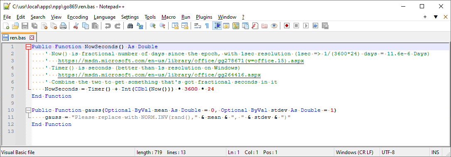The image size is (451, 157).
Task: Open the user-defined language icon
Action: pyautogui.click(x=226, y=26)
